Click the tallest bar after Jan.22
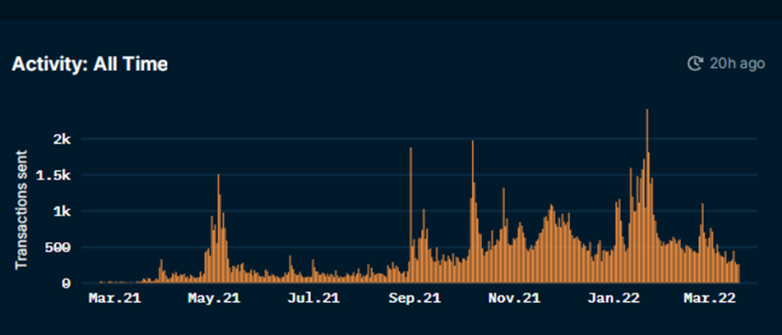 (x=646, y=196)
